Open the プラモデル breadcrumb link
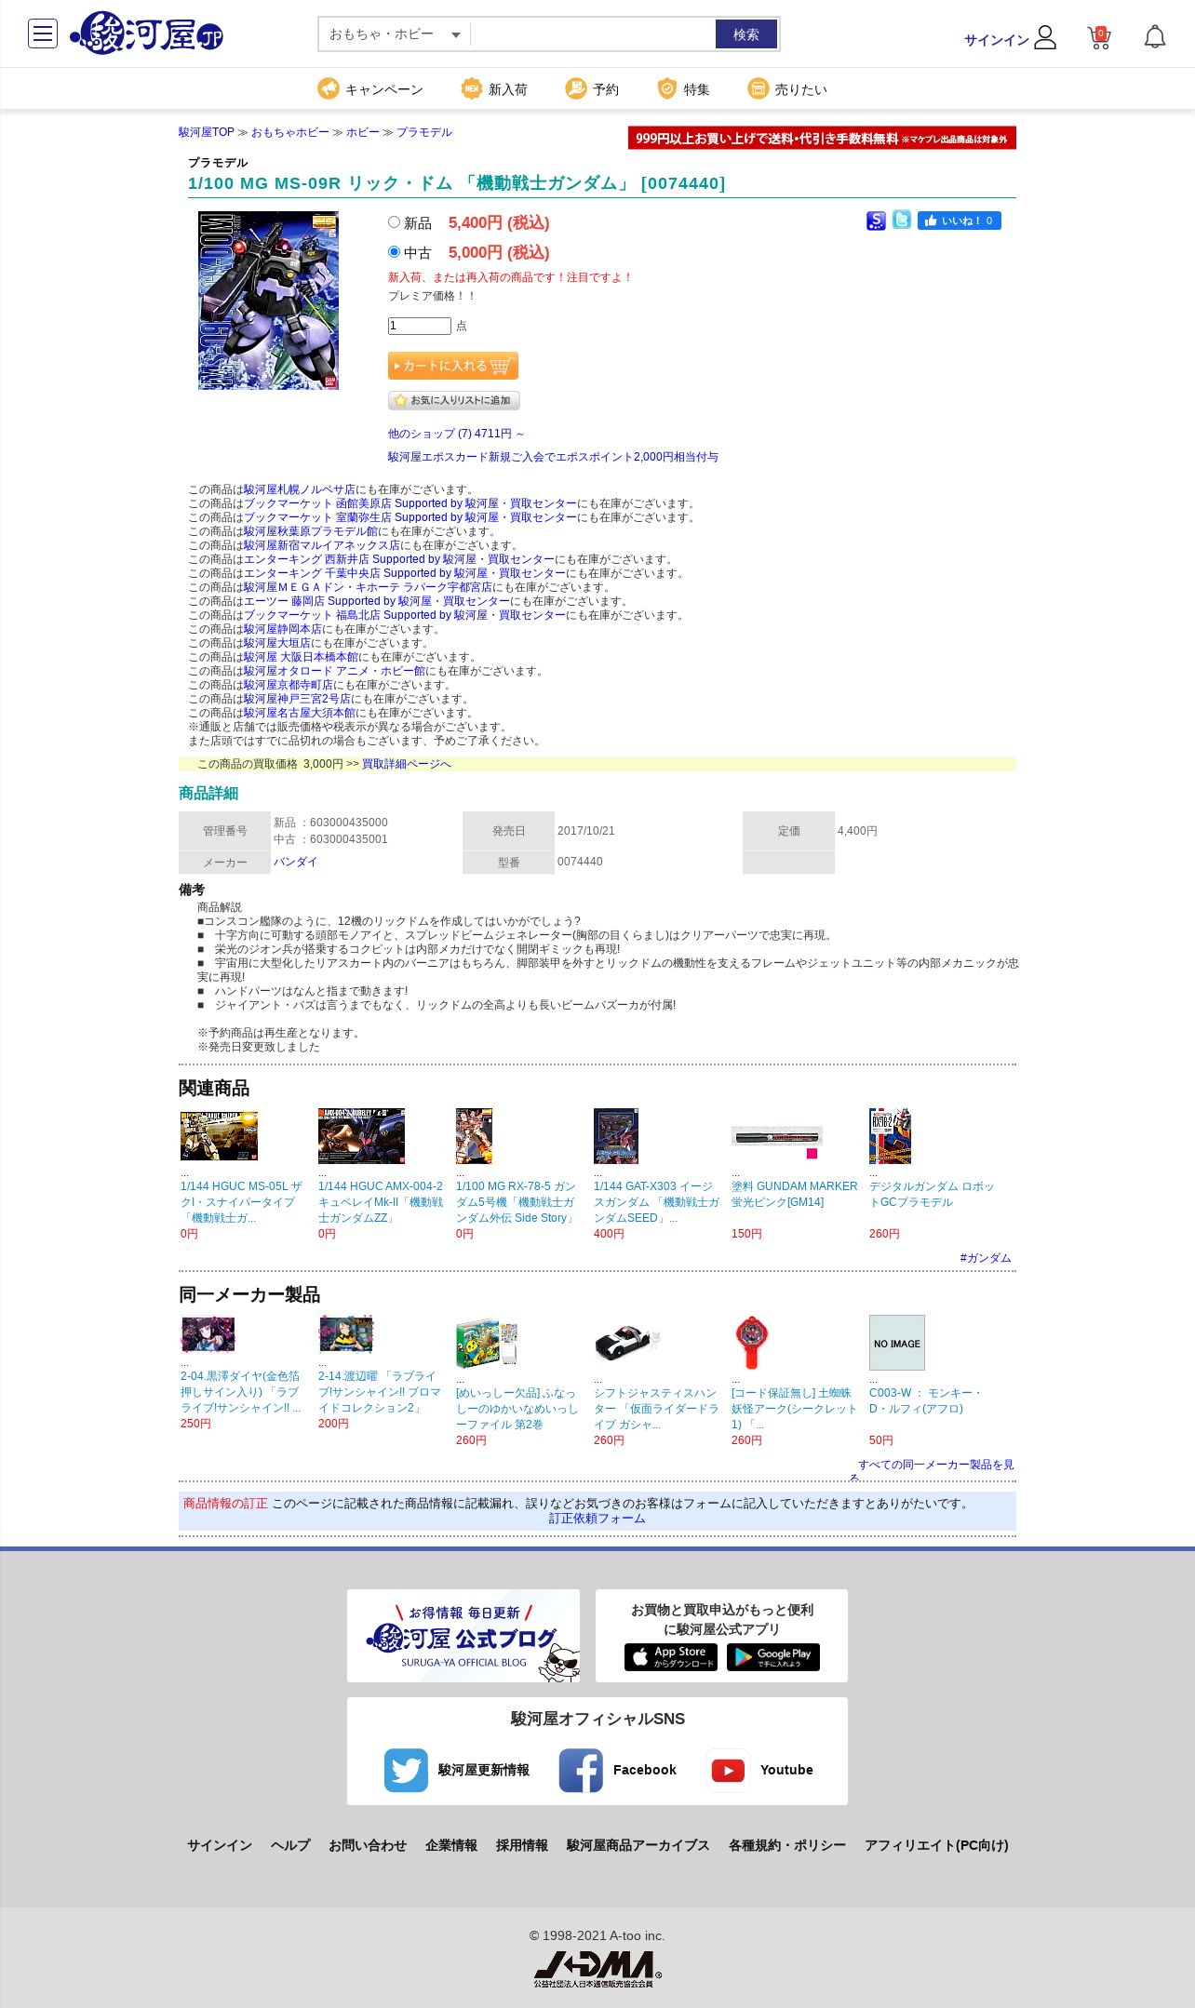 pyautogui.click(x=424, y=132)
